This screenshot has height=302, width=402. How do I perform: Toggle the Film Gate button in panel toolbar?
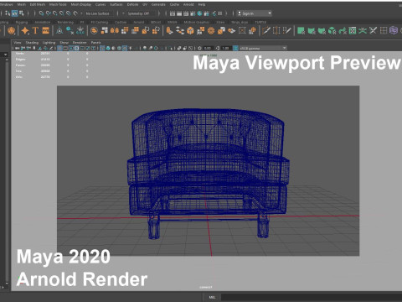[x=65, y=48]
